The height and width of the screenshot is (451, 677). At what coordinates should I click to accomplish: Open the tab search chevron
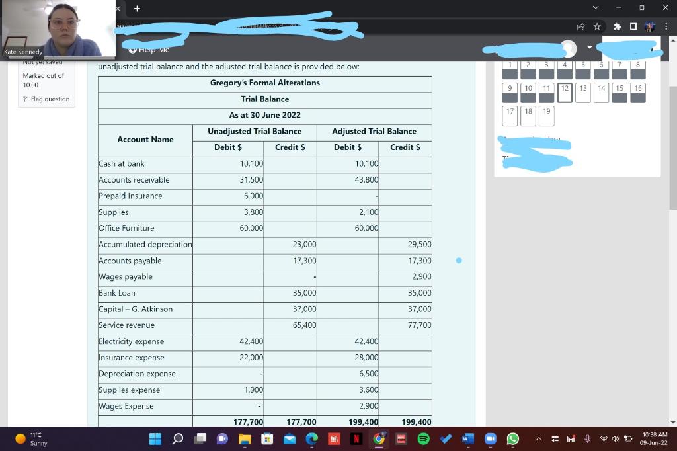pos(596,7)
